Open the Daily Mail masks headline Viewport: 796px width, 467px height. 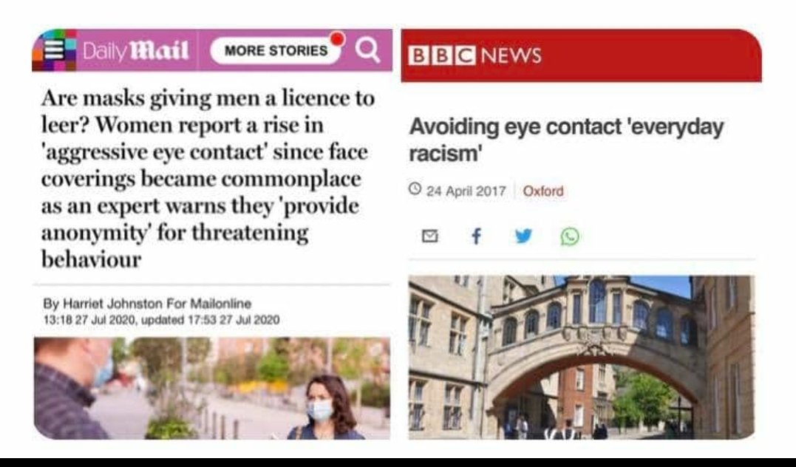[208, 179]
